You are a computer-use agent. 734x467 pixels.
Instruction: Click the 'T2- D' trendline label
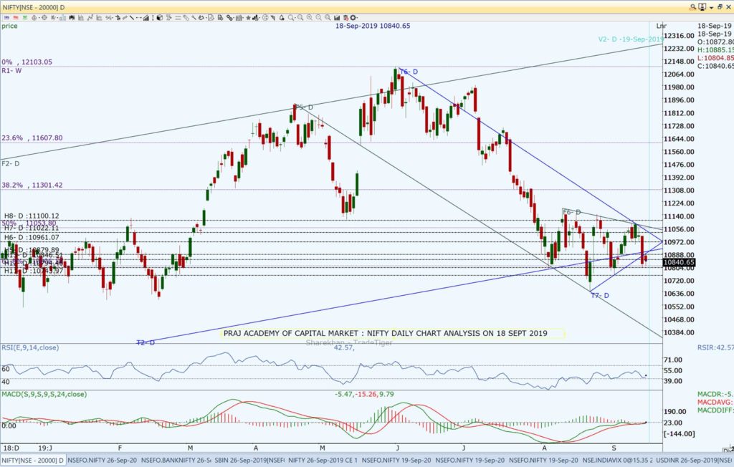tap(146, 342)
